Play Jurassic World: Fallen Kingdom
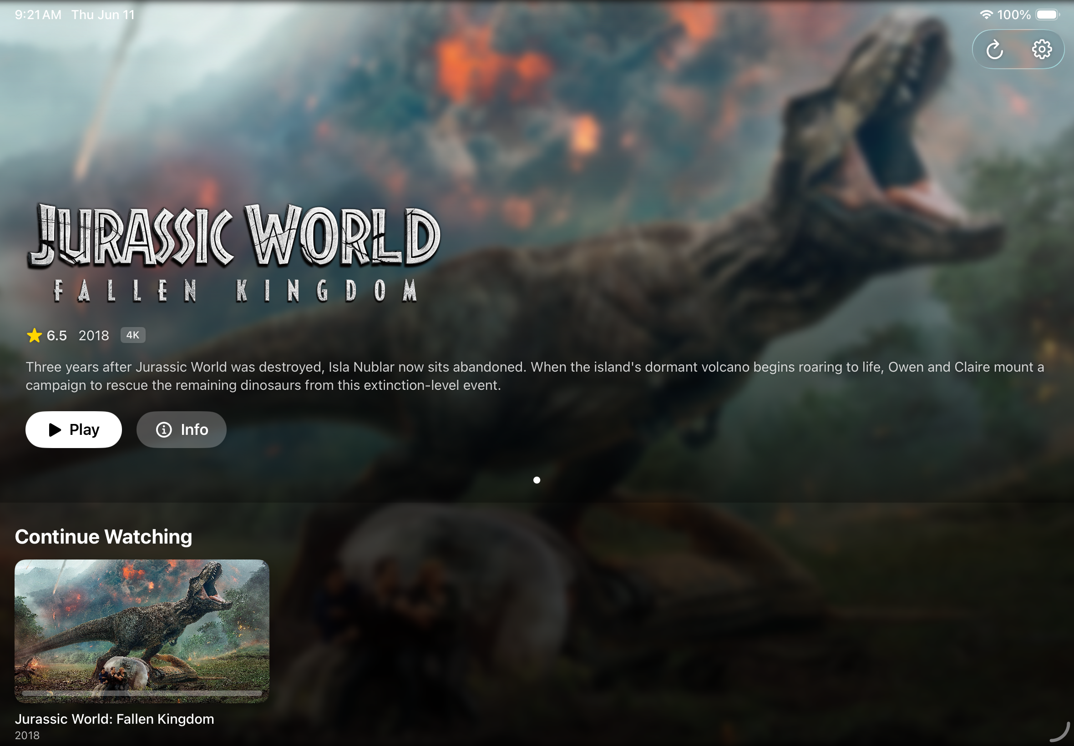Image resolution: width=1074 pixels, height=746 pixels. pos(73,429)
